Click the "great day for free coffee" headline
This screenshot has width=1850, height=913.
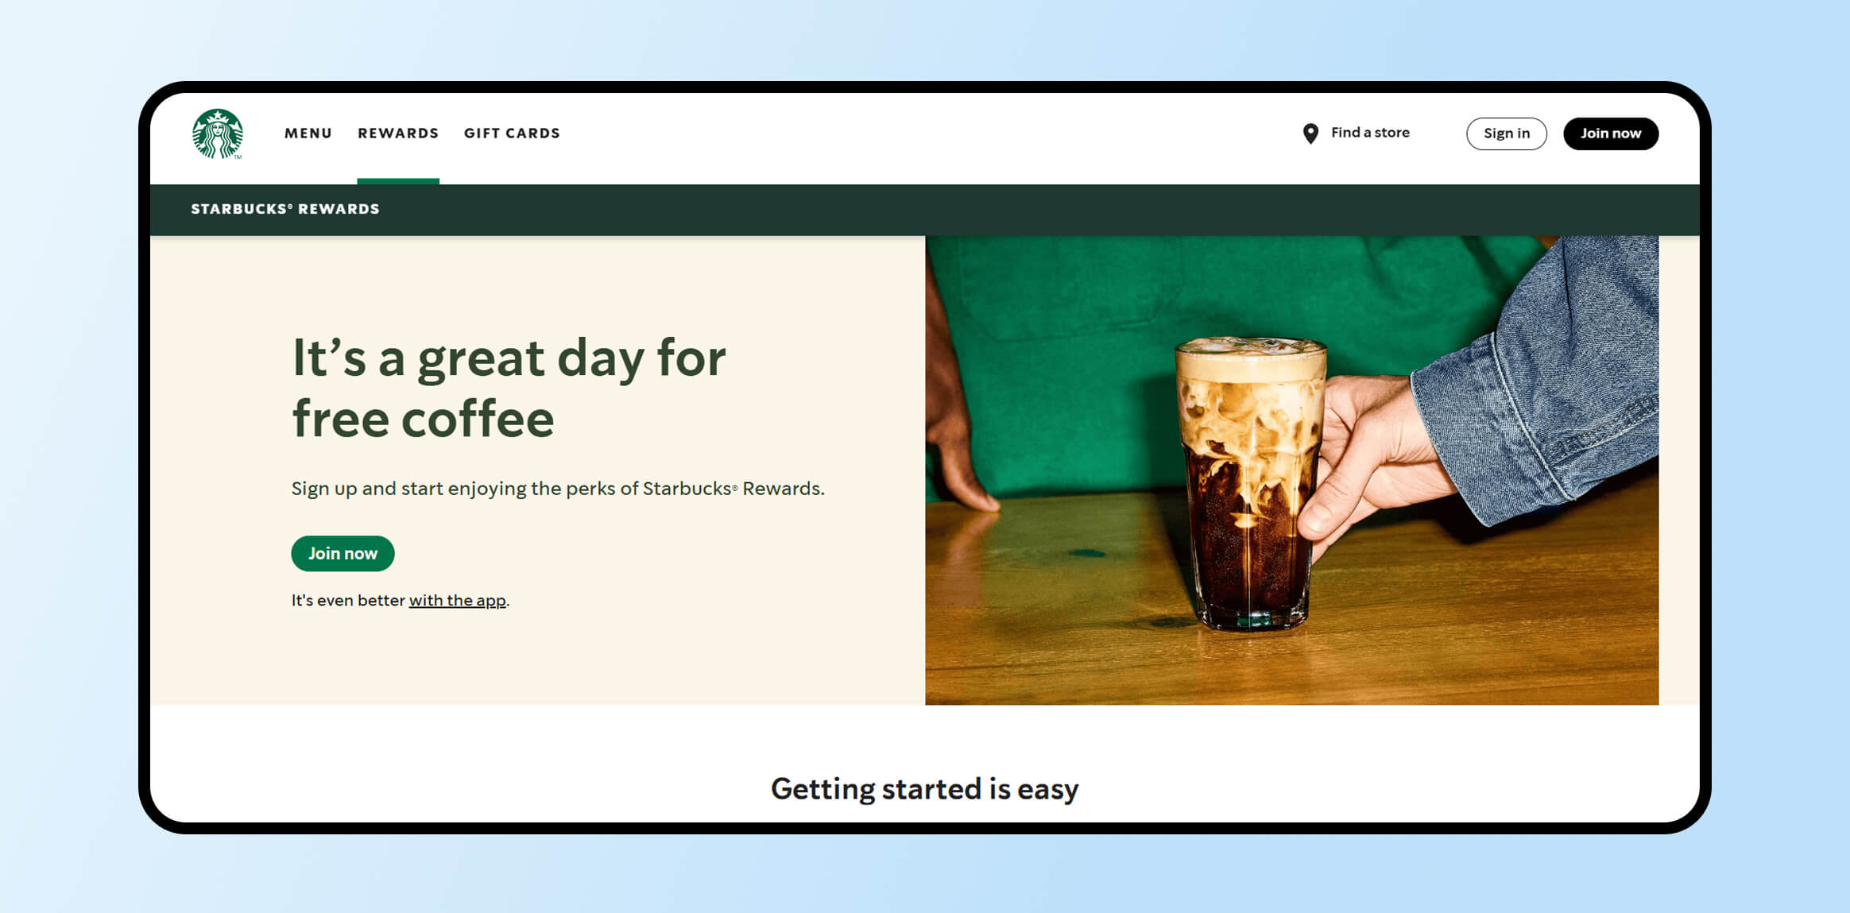tap(509, 388)
